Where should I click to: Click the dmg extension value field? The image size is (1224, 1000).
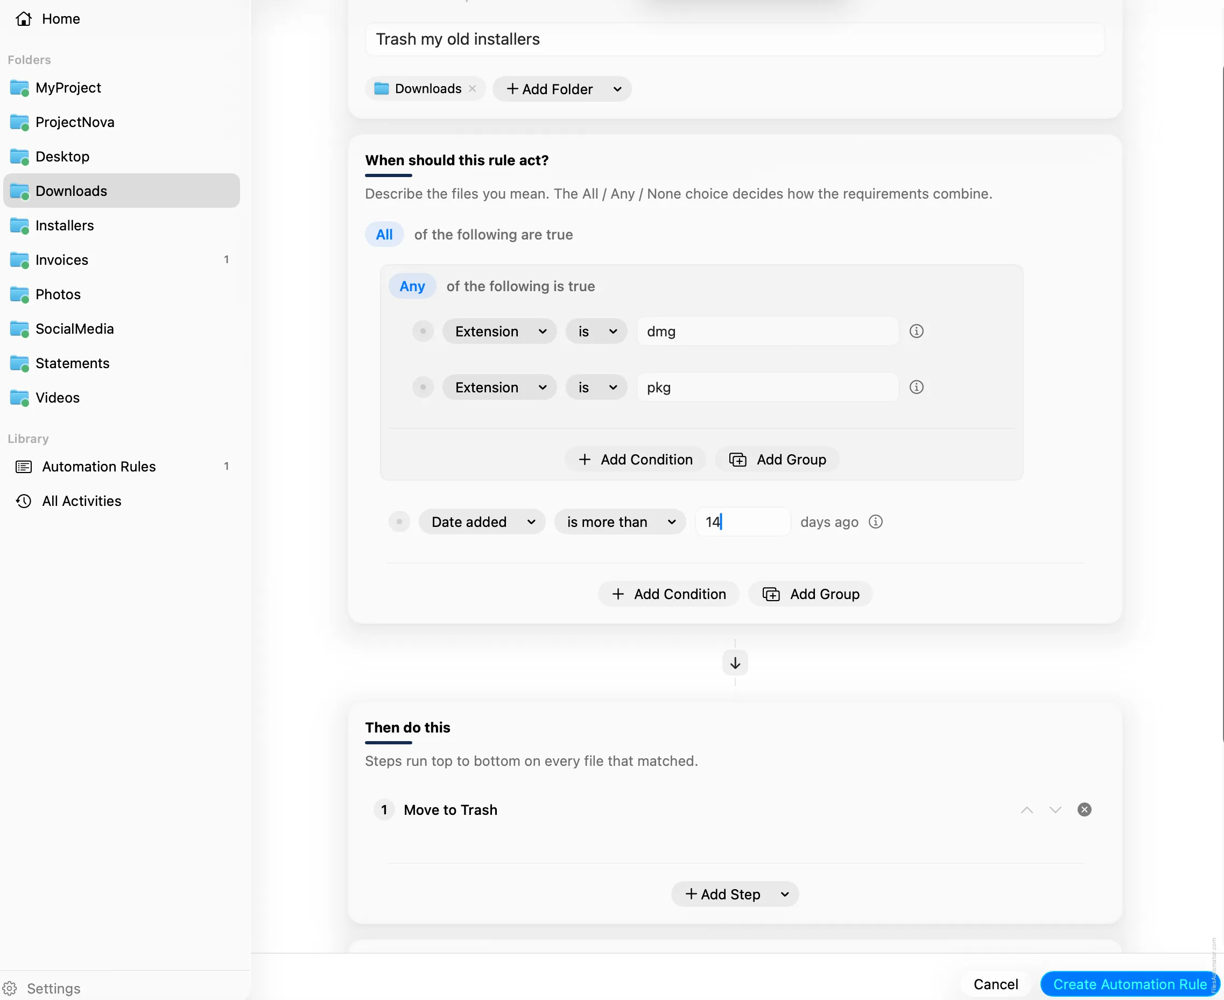pos(768,331)
